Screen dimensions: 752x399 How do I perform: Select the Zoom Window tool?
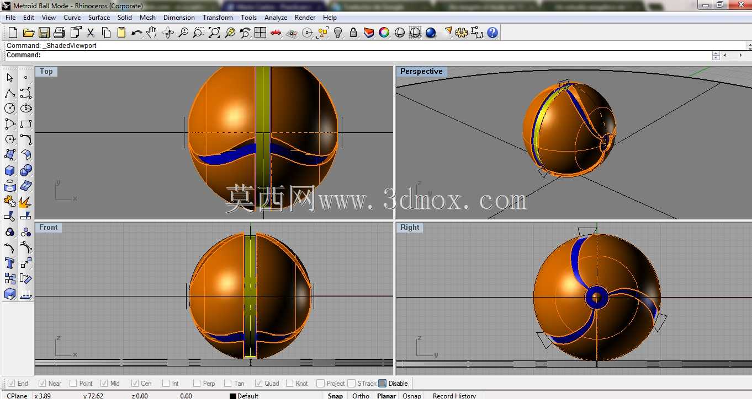tap(199, 33)
